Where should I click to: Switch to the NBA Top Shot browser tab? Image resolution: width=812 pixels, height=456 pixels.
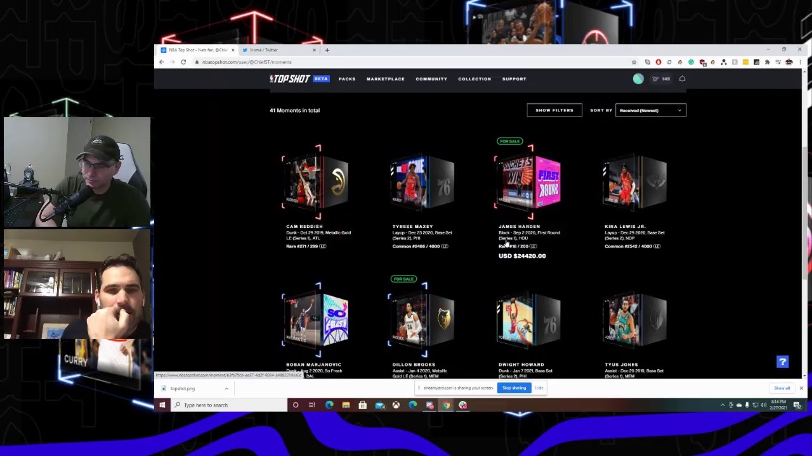[x=197, y=50]
